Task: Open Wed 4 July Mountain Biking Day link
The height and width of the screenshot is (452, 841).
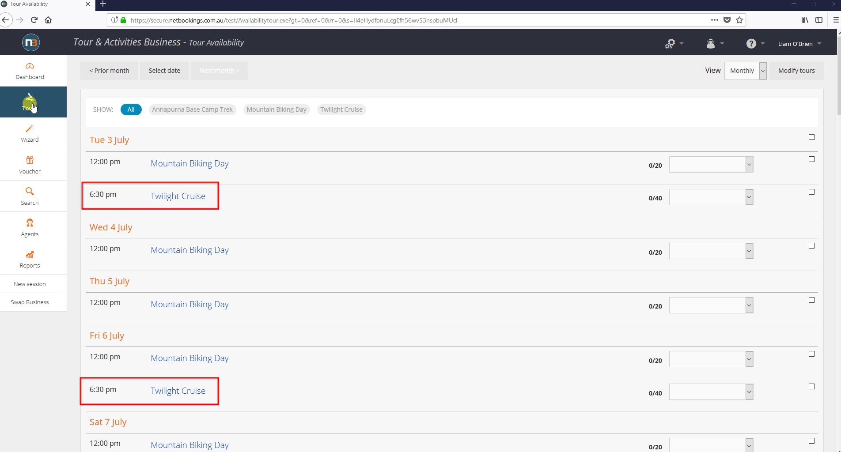Action: (189, 250)
